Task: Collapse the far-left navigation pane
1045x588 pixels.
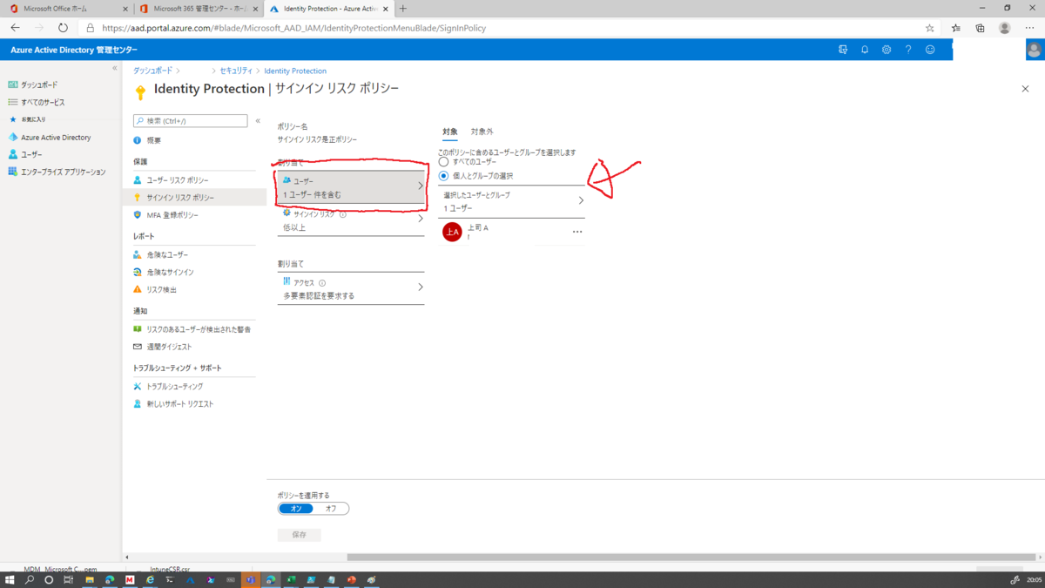Action: pos(114,68)
